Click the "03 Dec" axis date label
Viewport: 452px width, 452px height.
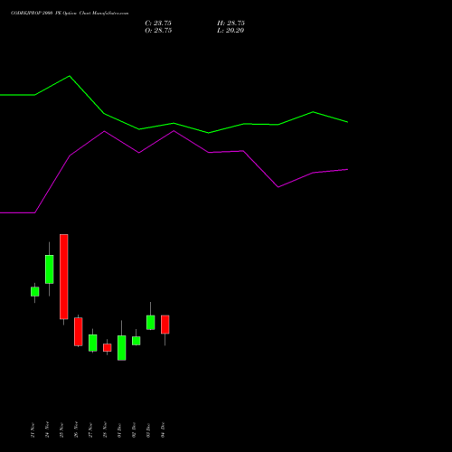coord(148,430)
